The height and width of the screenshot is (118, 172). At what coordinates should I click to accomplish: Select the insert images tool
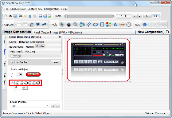82,24
